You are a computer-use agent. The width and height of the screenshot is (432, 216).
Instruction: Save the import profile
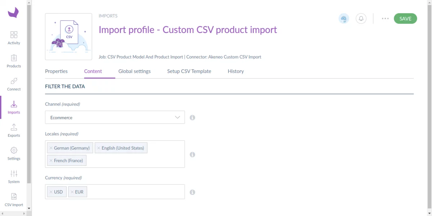[405, 18]
